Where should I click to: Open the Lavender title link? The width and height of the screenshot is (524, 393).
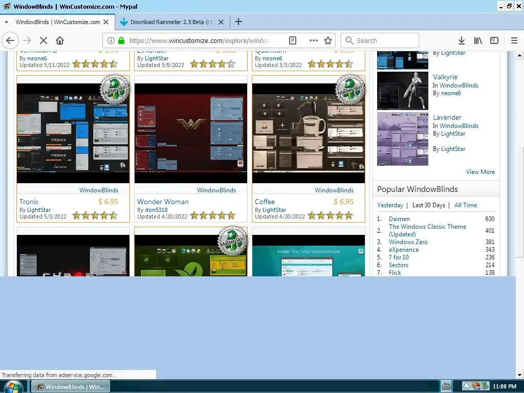point(447,117)
